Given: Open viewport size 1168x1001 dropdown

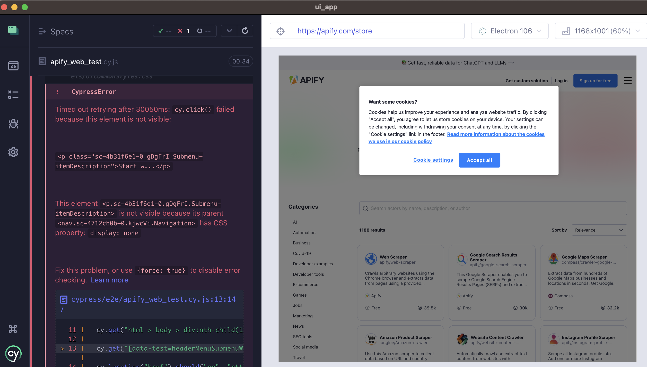Looking at the screenshot, I should [601, 31].
